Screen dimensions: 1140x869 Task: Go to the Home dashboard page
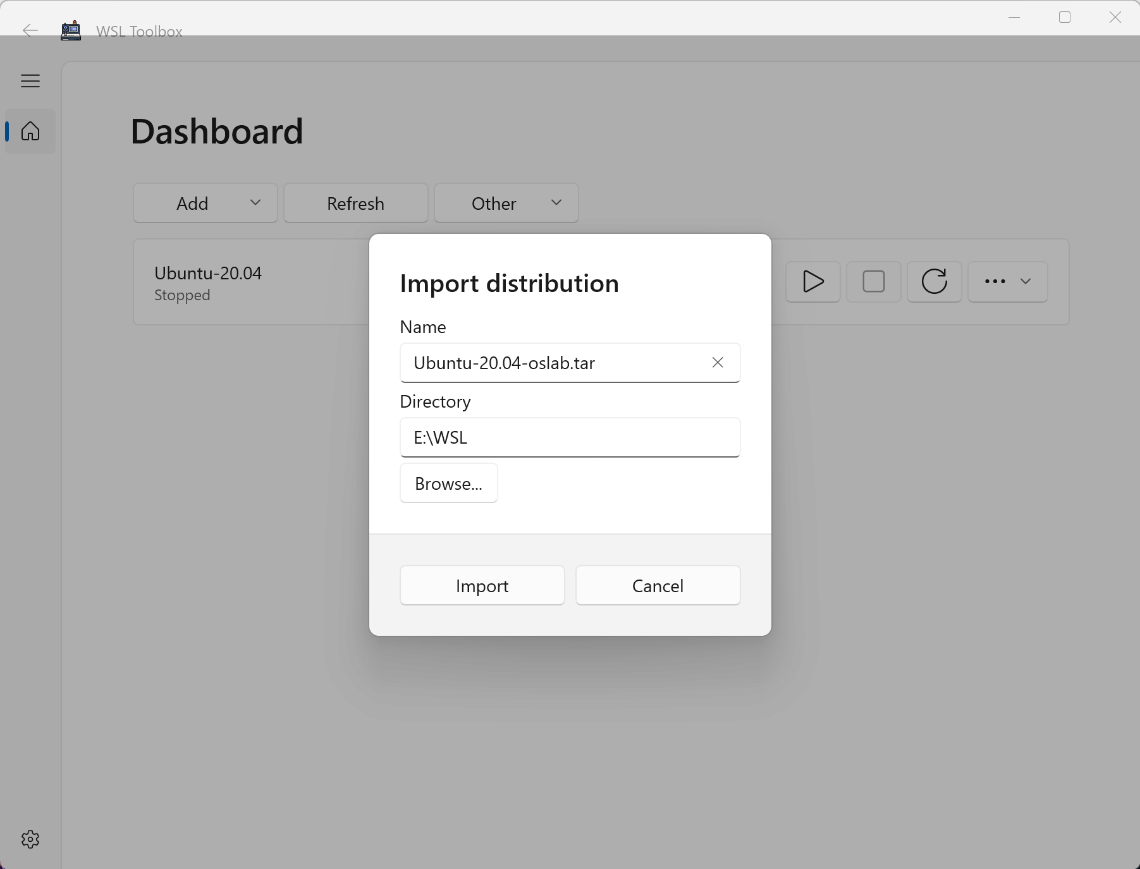pyautogui.click(x=30, y=131)
